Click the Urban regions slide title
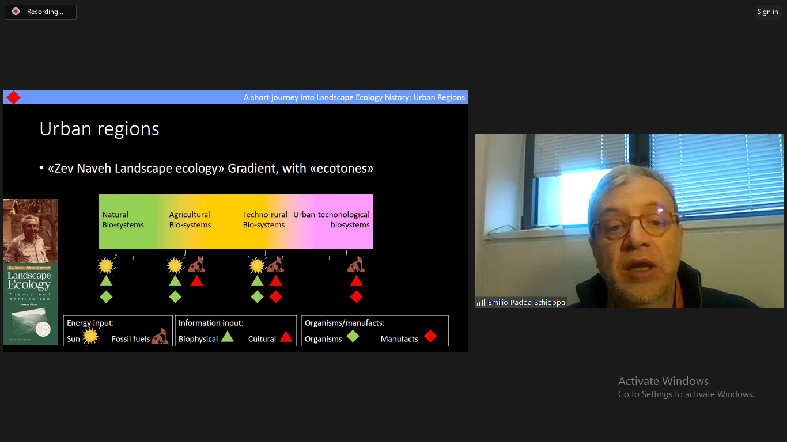 [99, 129]
